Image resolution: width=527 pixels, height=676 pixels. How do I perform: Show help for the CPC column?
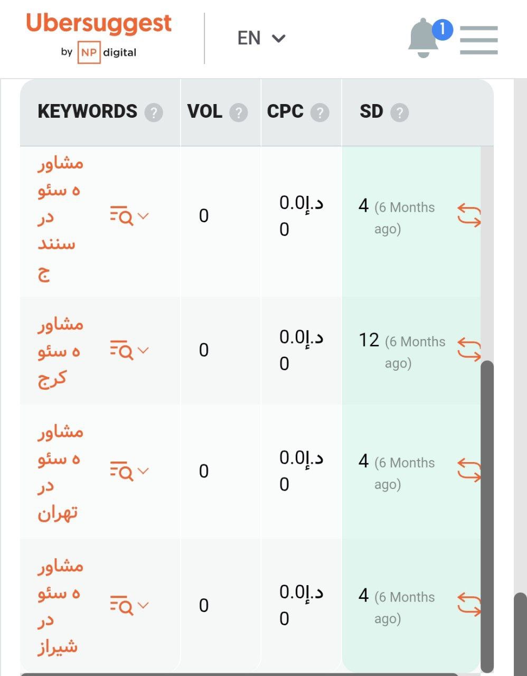pos(319,112)
